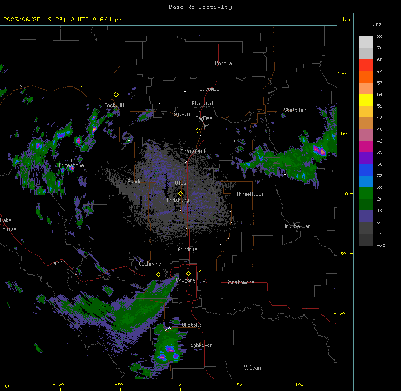Click the Calgary city label
The height and width of the screenshot is (391, 401).
tap(186, 280)
